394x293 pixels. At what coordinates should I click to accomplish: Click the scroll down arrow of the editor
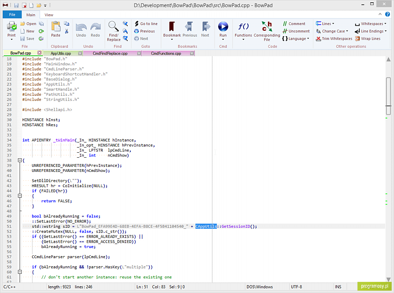[389, 279]
